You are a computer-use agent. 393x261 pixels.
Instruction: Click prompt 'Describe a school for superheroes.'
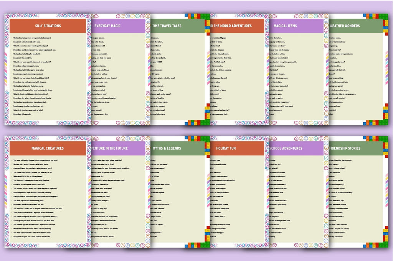pos(26,66)
